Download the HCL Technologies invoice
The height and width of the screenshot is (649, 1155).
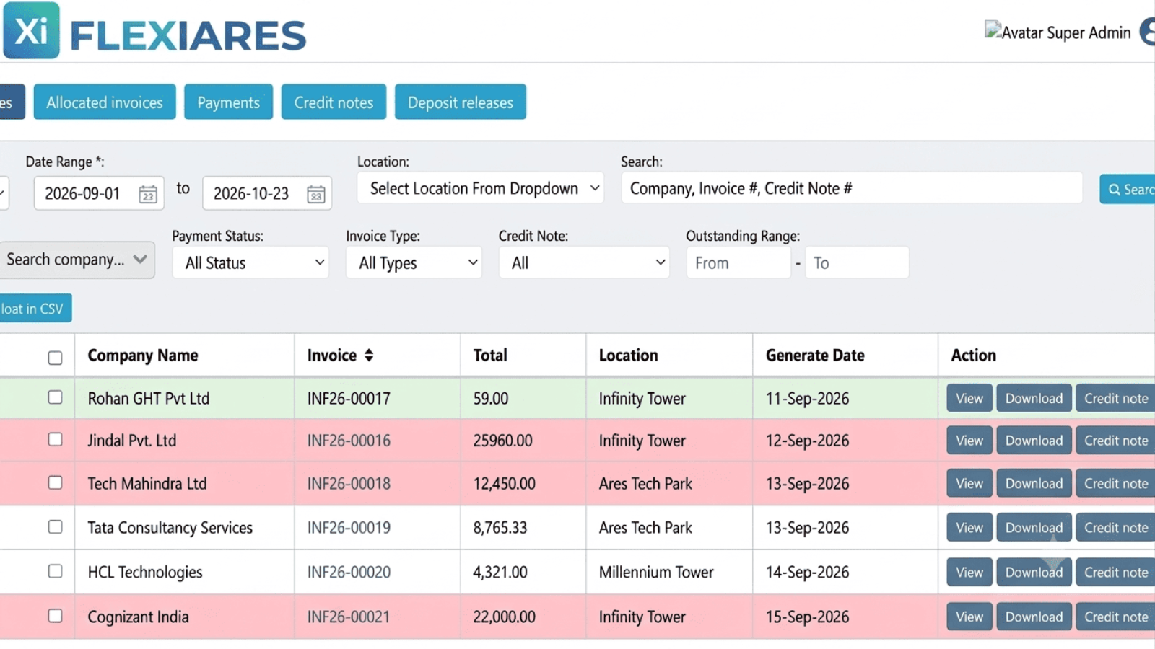[1034, 572]
